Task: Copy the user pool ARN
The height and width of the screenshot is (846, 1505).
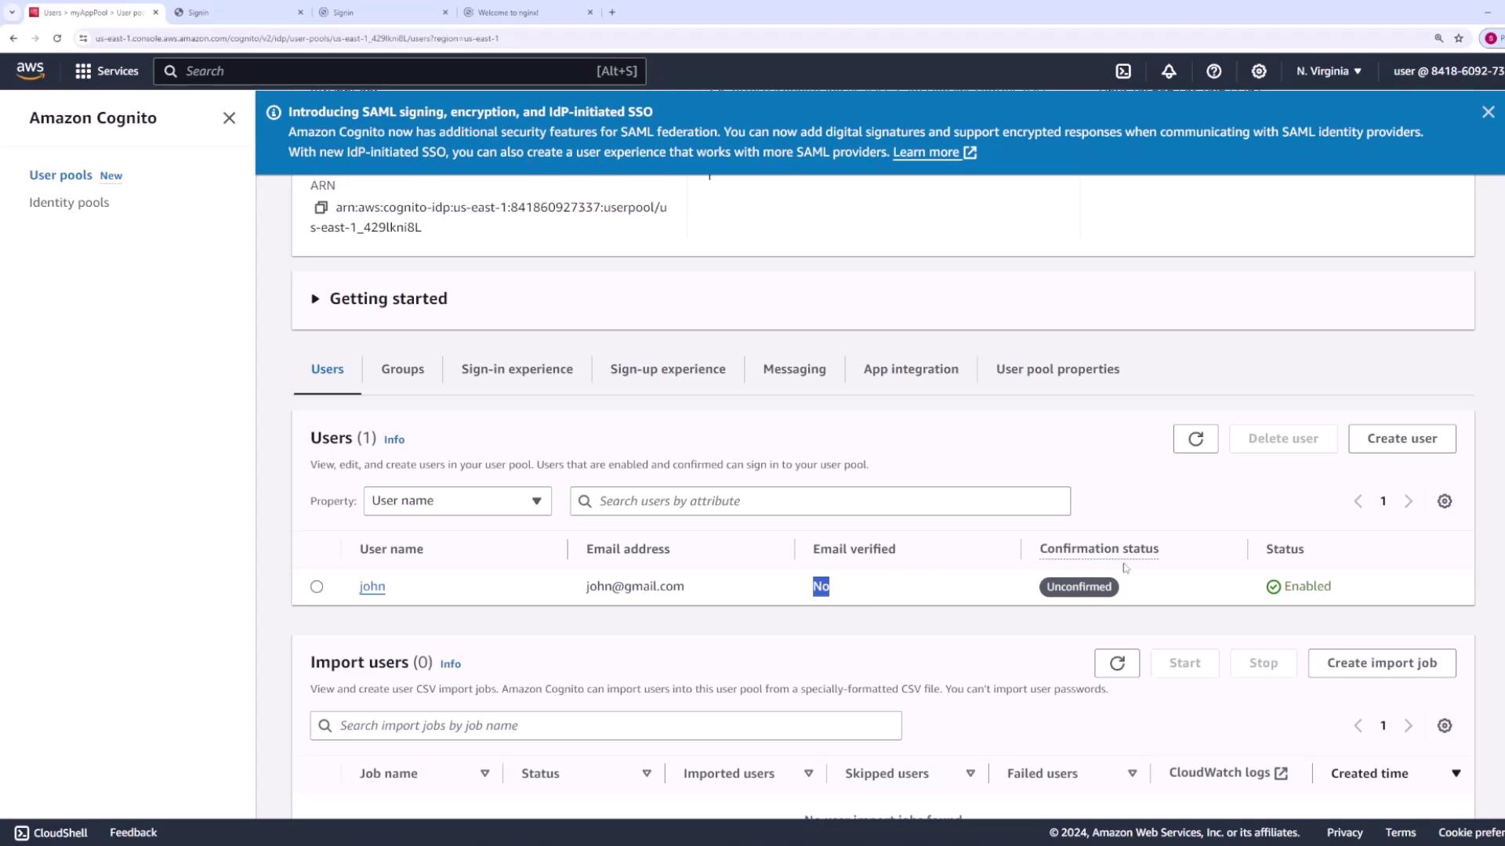Action: (x=321, y=208)
